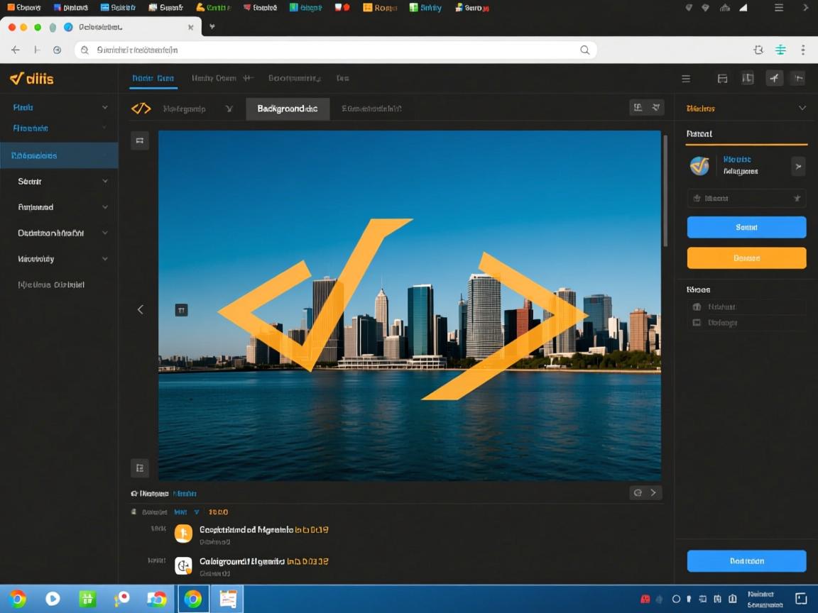Click the white app icon in second list row
This screenshot has width=818, height=613.
(183, 565)
